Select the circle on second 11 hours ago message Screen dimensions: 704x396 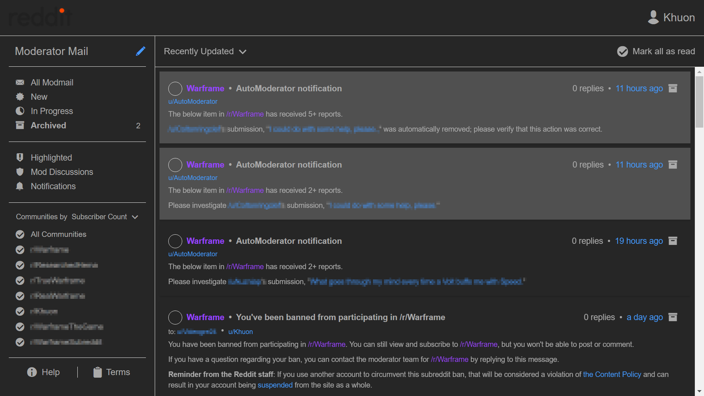coord(175,165)
